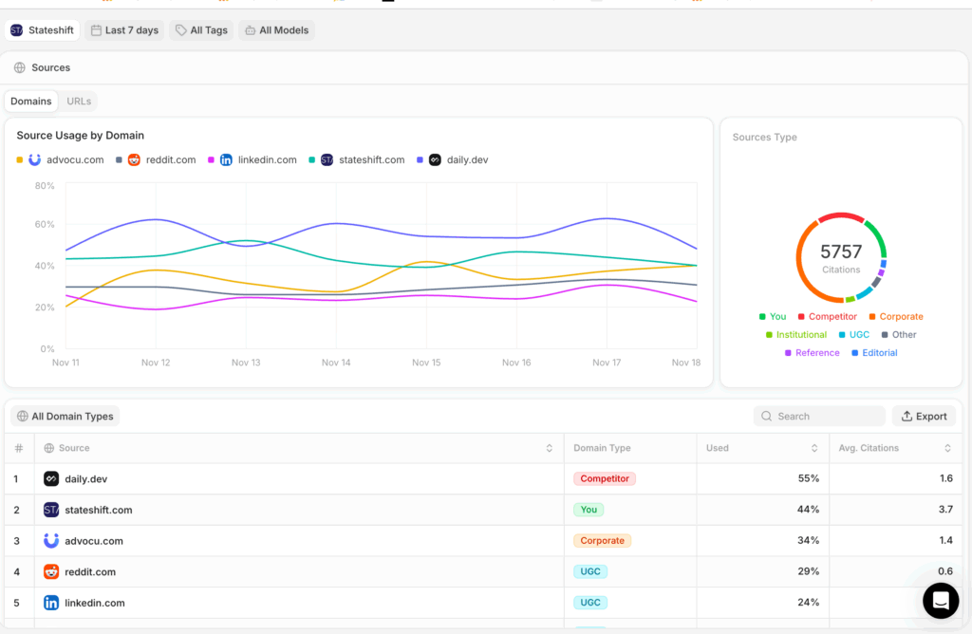This screenshot has height=634, width=972.
Task: Click the All Tags filter chip
Action: coord(201,29)
